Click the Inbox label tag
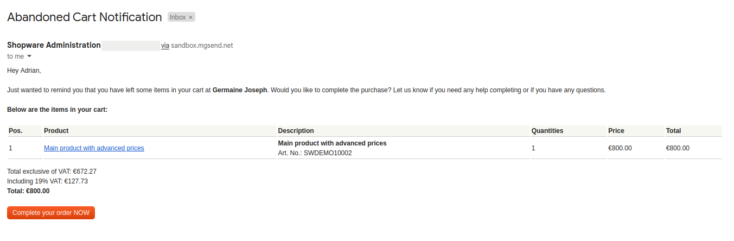 click(177, 17)
